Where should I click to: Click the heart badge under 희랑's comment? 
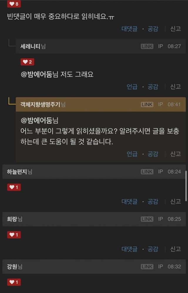click(x=14, y=235)
